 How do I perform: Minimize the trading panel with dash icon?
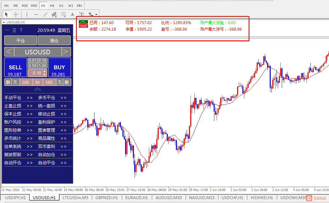click(7, 30)
